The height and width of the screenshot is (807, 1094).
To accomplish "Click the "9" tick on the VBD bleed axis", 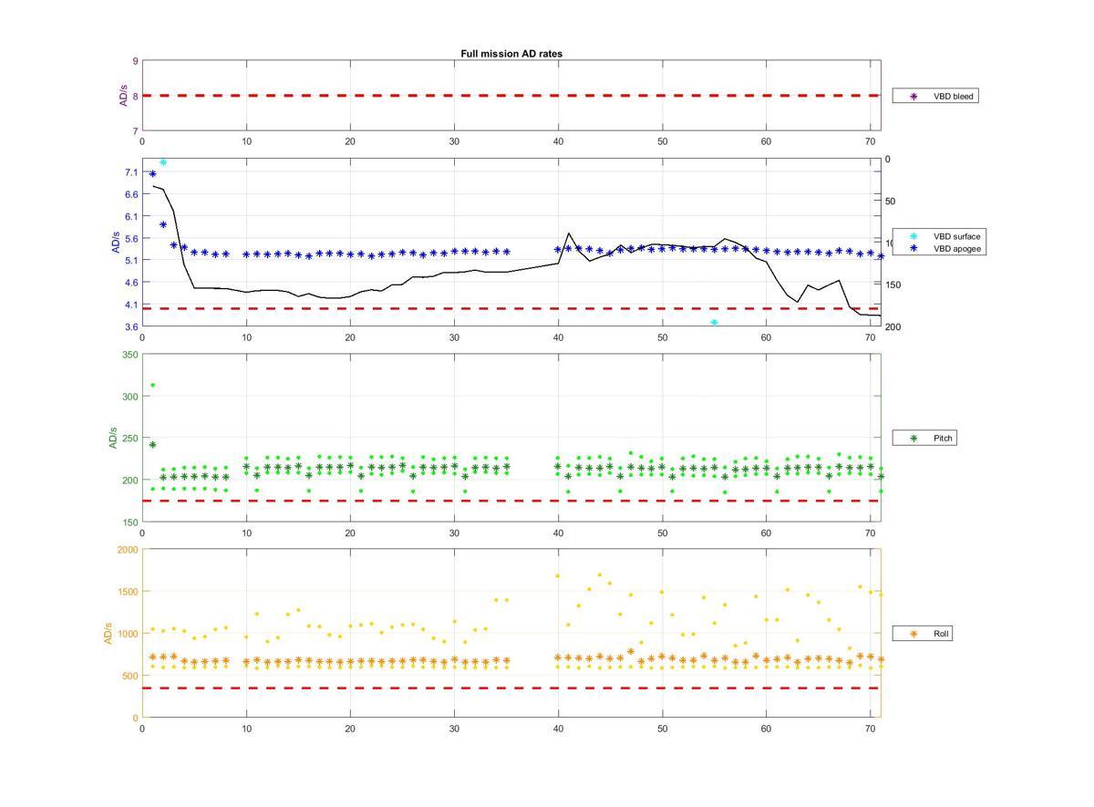I will tap(135, 61).
